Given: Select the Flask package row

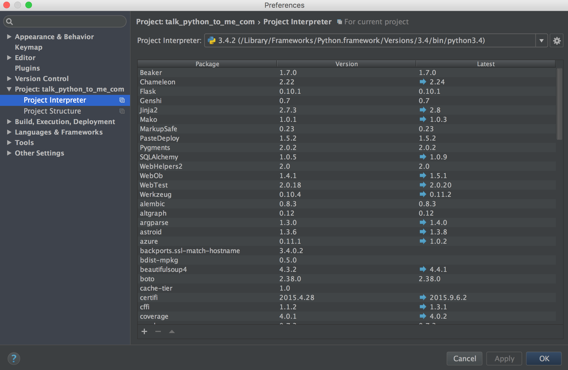Looking at the screenshot, I should point(148,91).
